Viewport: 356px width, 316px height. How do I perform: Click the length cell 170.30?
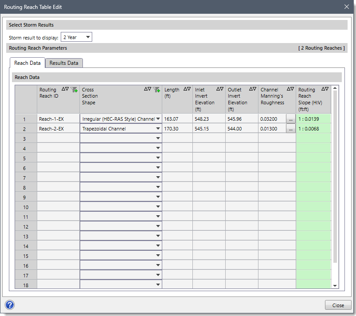[177, 129]
